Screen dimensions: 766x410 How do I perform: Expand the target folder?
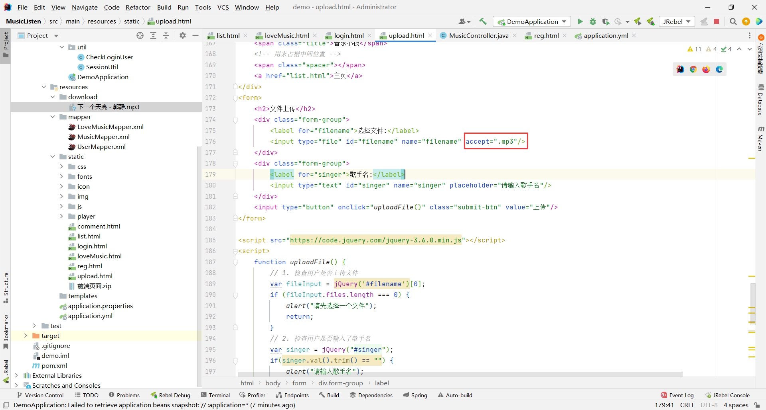tap(26, 336)
